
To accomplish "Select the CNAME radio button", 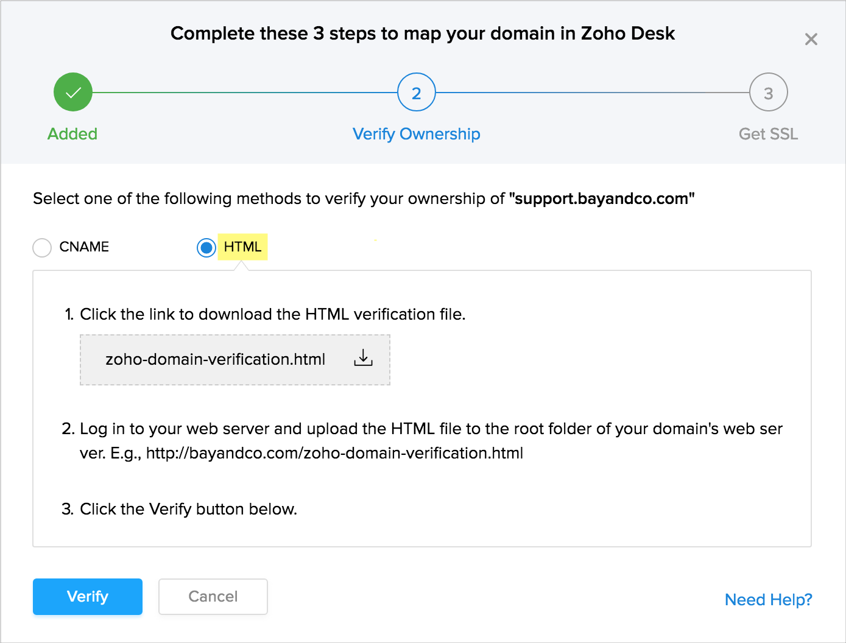I will tap(42, 247).
